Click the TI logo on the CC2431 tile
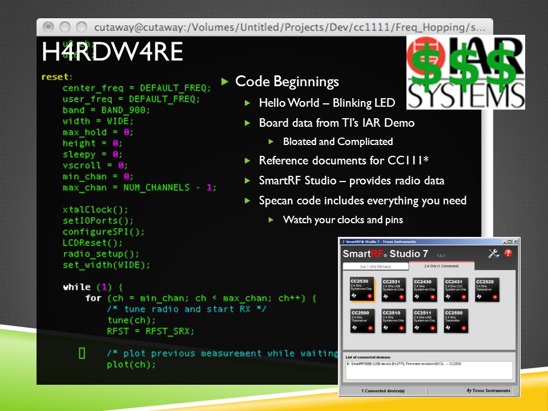 [448, 296]
